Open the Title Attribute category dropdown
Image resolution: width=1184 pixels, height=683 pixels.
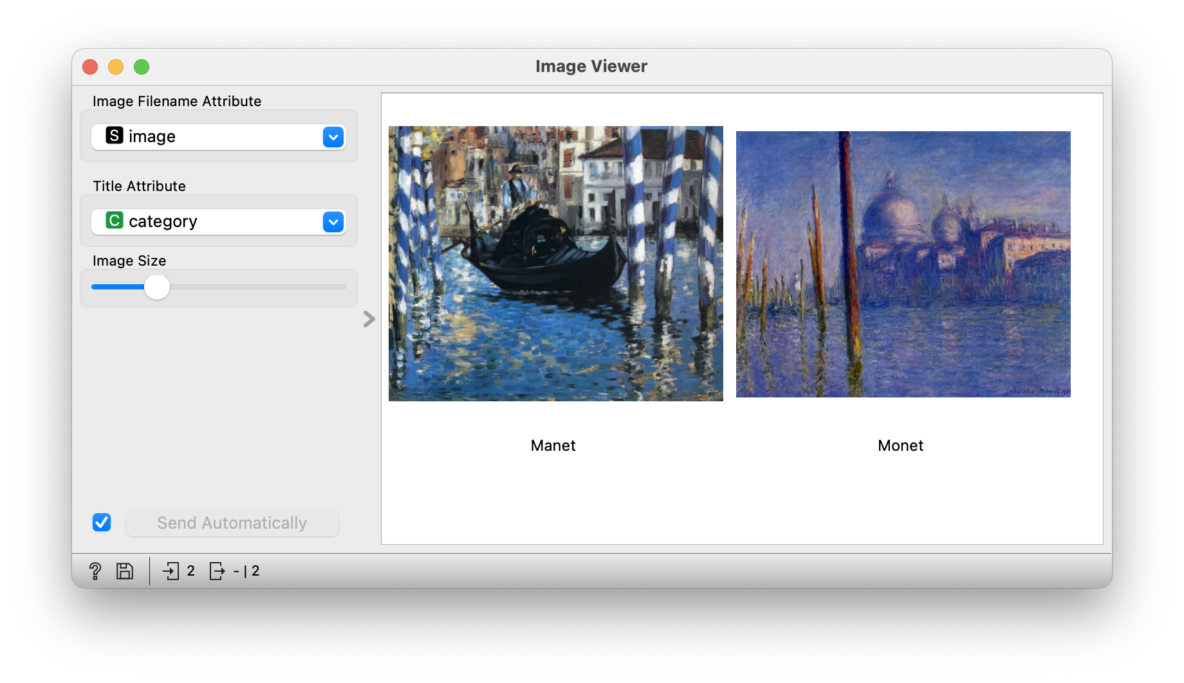(x=219, y=221)
